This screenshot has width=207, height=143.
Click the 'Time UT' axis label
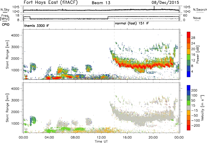(x=101, y=141)
